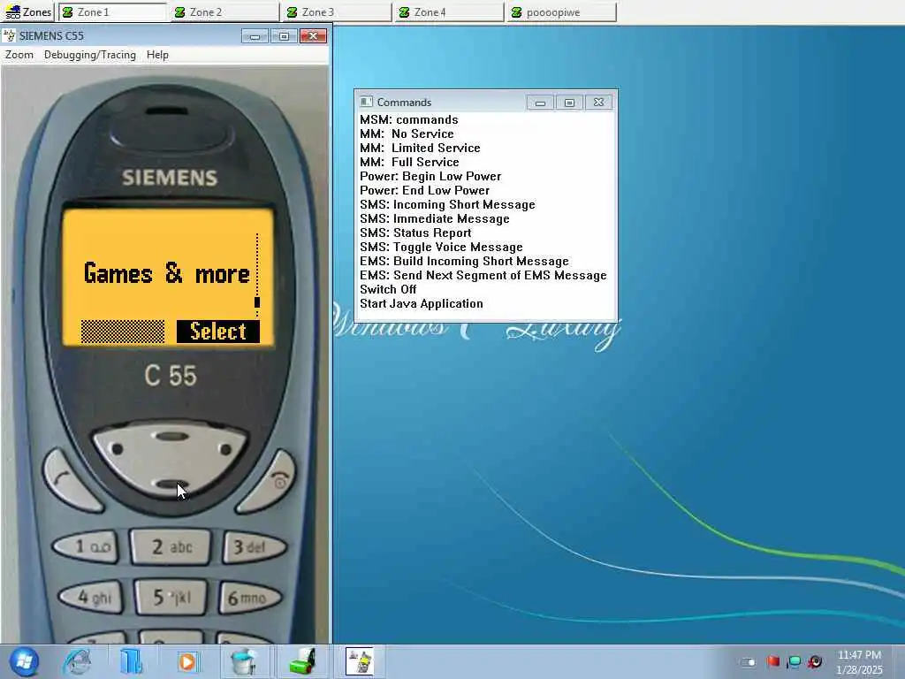Click phone keypad key 6 mno
This screenshot has width=905, height=679.
[x=249, y=599]
